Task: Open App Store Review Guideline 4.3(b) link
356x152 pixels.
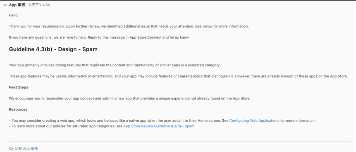Action: pyautogui.click(x=159, y=126)
